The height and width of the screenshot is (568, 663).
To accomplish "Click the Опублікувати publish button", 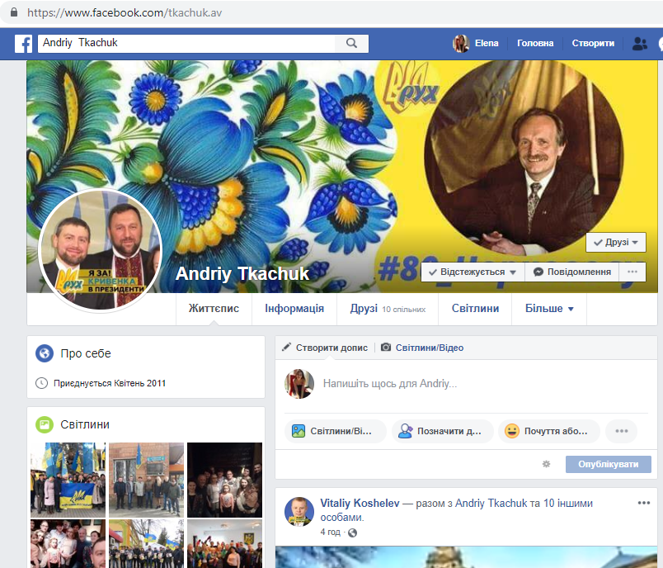I will point(608,464).
